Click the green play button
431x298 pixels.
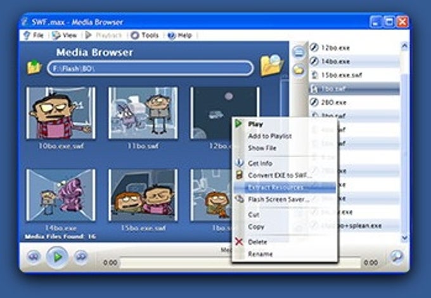(57, 257)
